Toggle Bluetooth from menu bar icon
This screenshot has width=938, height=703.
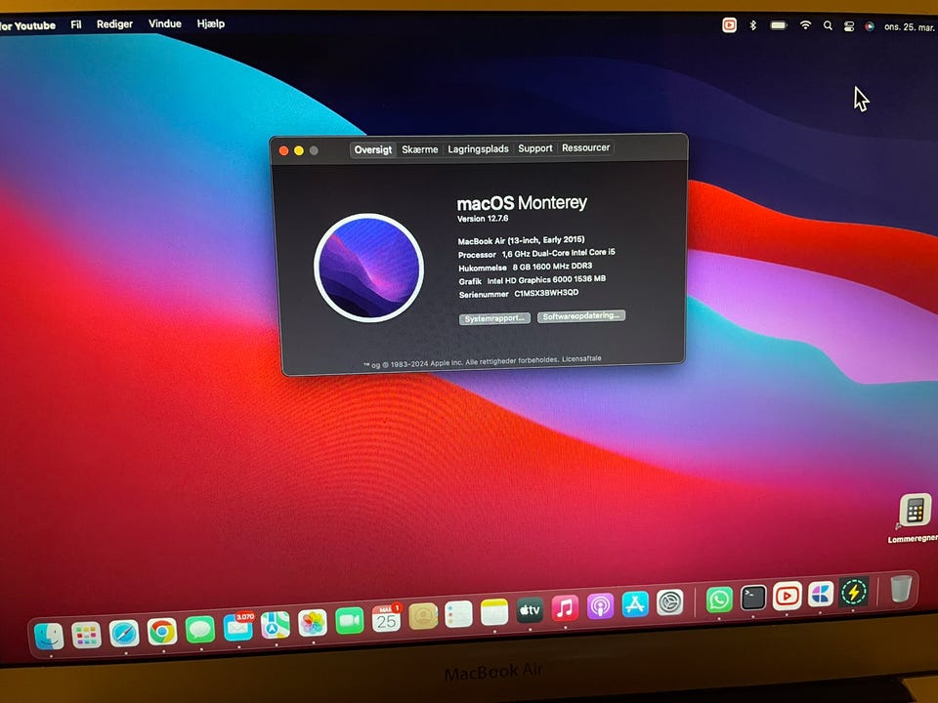[752, 25]
